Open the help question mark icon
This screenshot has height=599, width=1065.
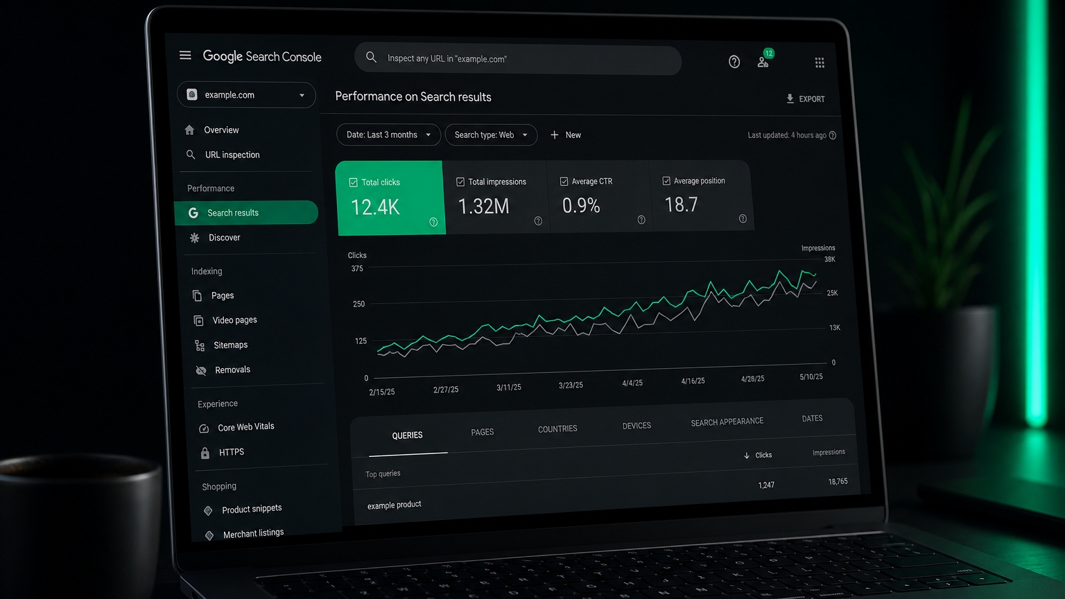734,62
